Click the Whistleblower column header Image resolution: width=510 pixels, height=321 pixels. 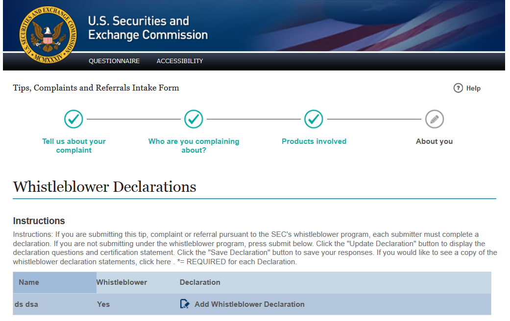[x=121, y=282]
